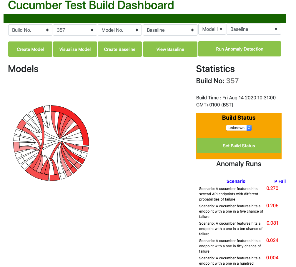296x267 pixels.
Task: Select the one in a five chance scenario
Action: [231, 211]
